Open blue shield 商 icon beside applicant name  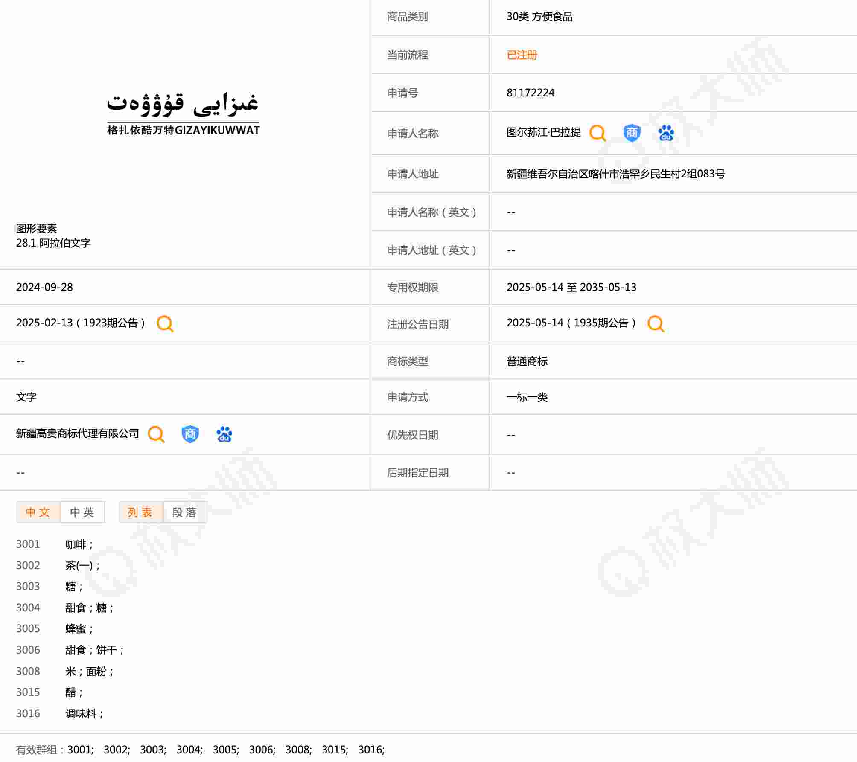pos(632,133)
